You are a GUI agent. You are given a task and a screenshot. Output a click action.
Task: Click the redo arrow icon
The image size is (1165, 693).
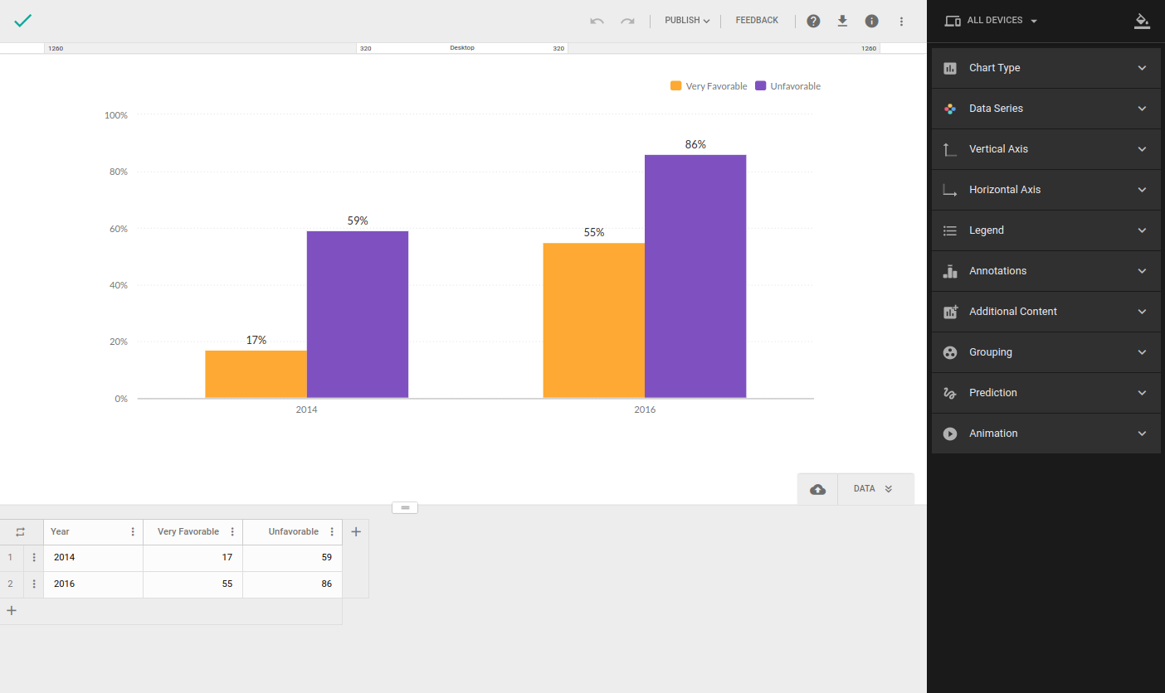627,21
